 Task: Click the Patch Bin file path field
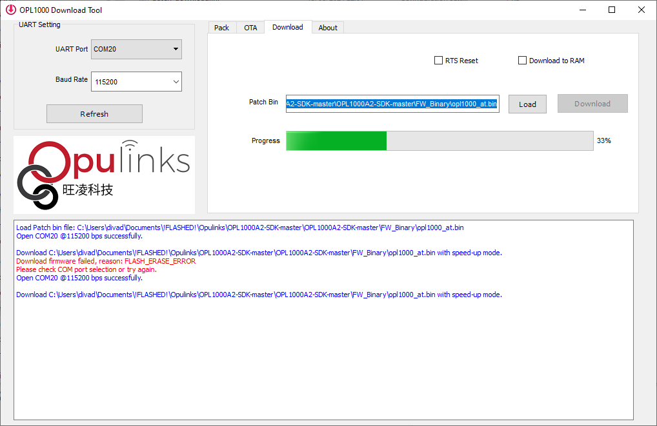(x=392, y=104)
